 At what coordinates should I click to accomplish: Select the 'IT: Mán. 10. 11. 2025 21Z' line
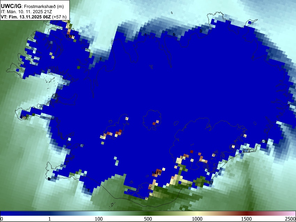26,12
